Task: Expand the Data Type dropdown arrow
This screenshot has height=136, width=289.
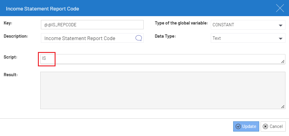Action: pos(281,39)
